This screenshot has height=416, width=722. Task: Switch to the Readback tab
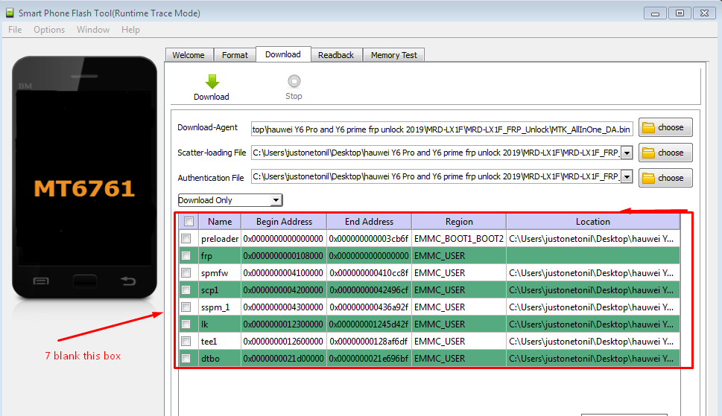[x=336, y=55]
